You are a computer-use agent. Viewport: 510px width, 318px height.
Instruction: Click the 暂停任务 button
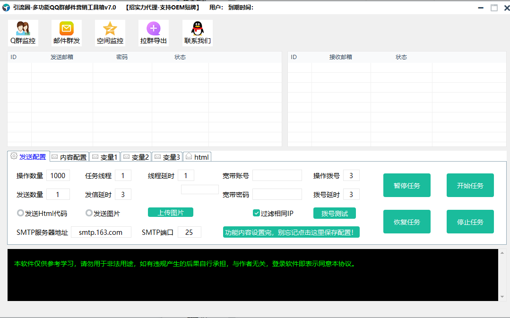[x=407, y=185]
